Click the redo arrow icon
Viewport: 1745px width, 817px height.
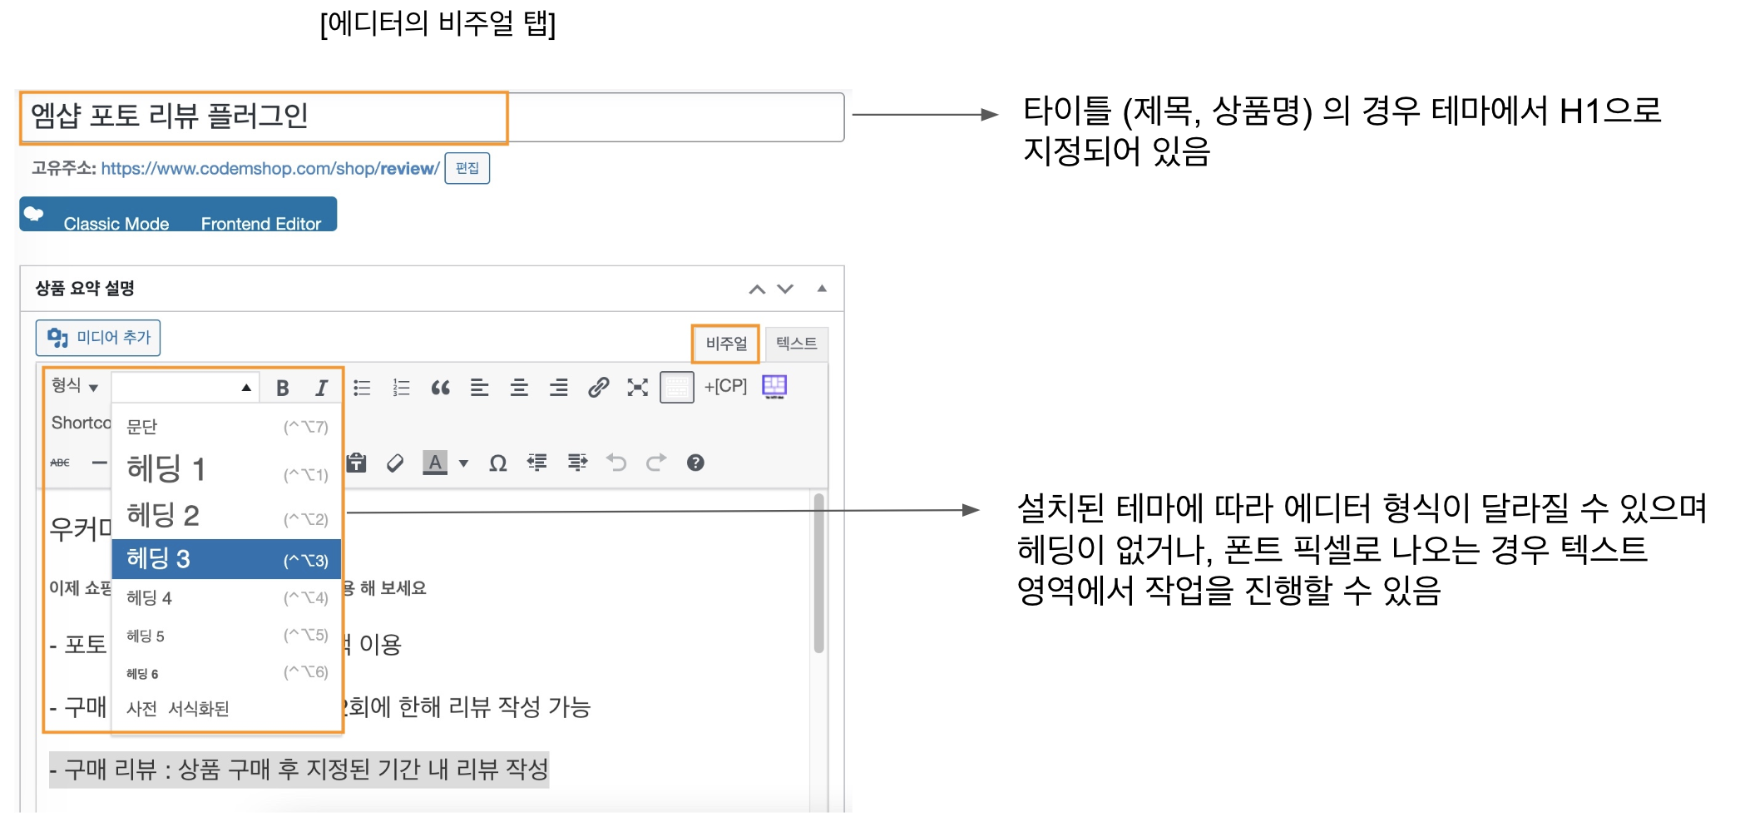(x=655, y=463)
